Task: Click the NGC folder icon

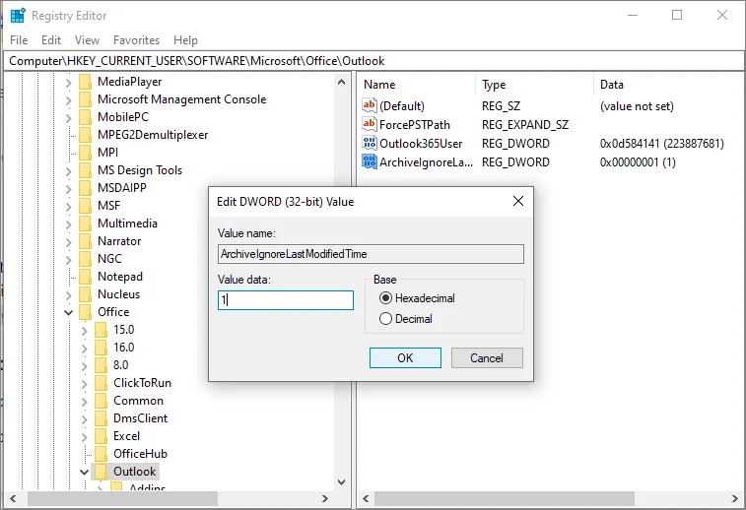Action: [86, 259]
